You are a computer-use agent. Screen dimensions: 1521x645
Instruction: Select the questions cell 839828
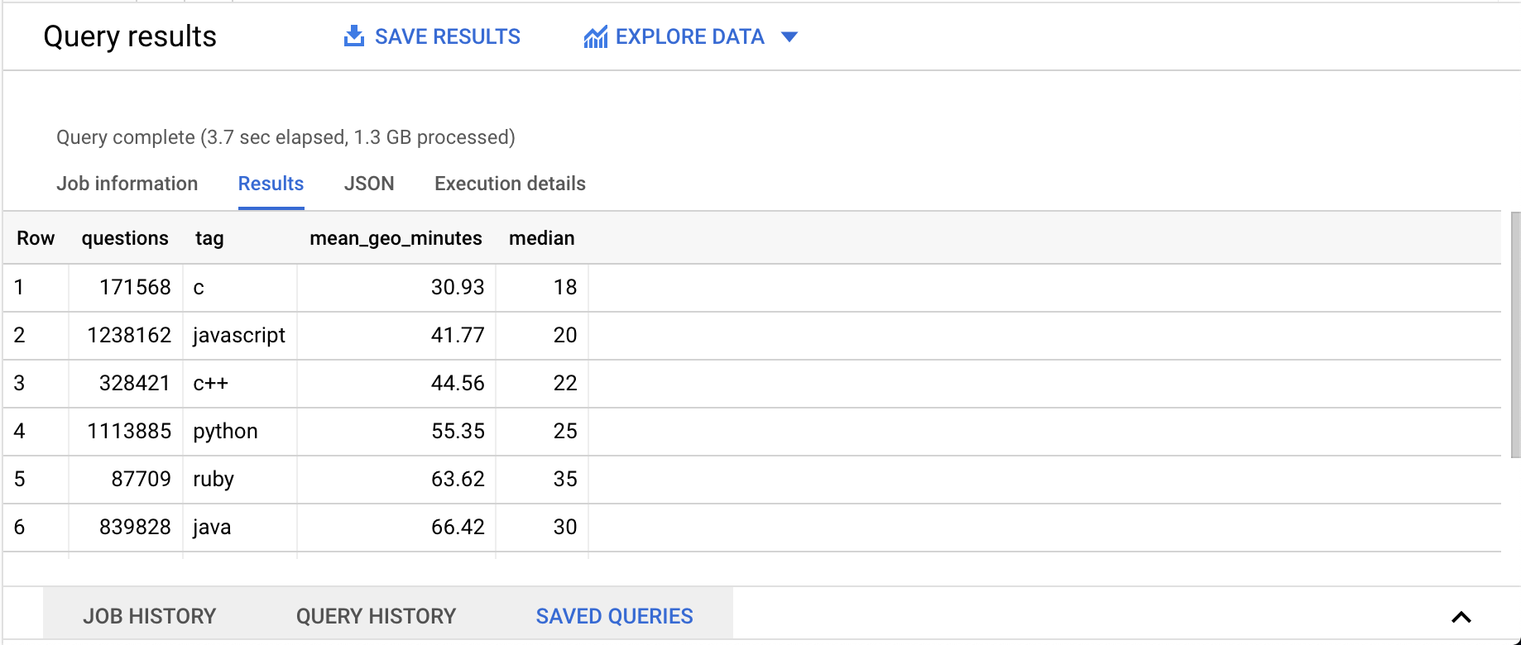click(126, 528)
